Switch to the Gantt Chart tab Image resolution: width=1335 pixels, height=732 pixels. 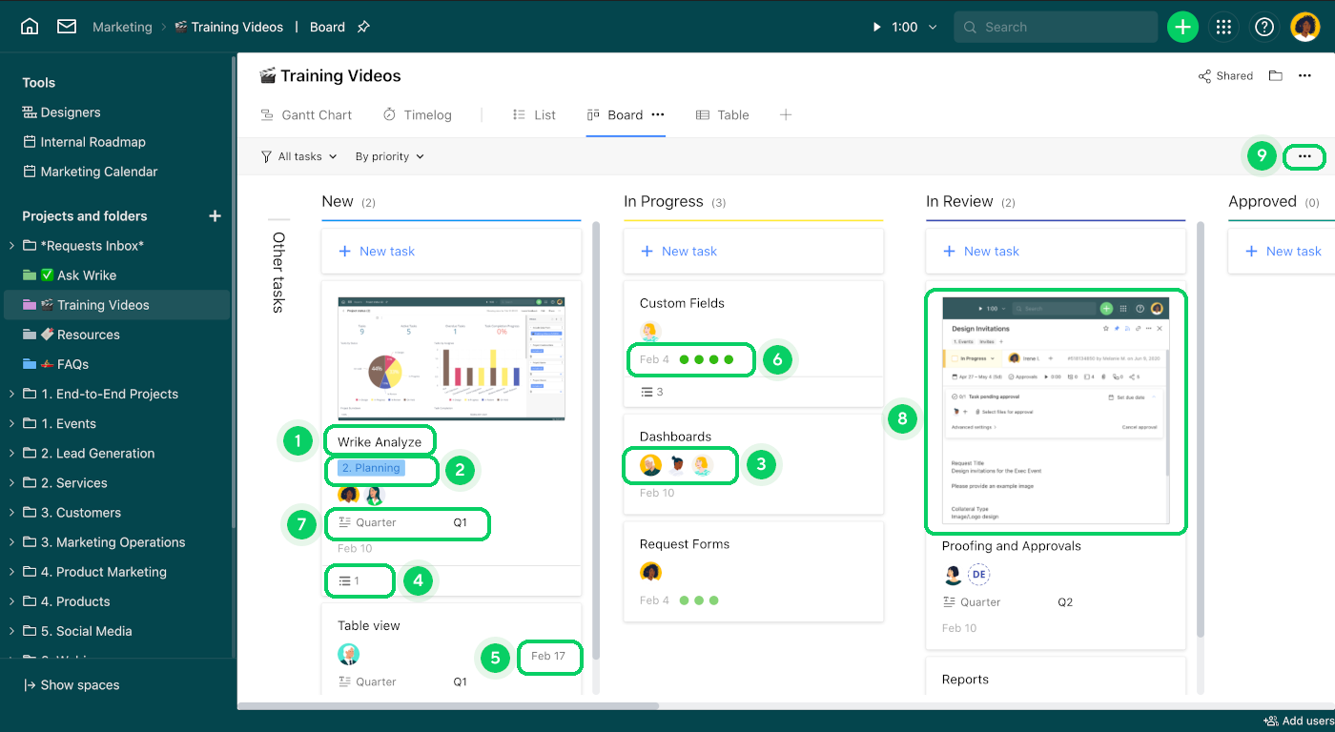pos(306,114)
